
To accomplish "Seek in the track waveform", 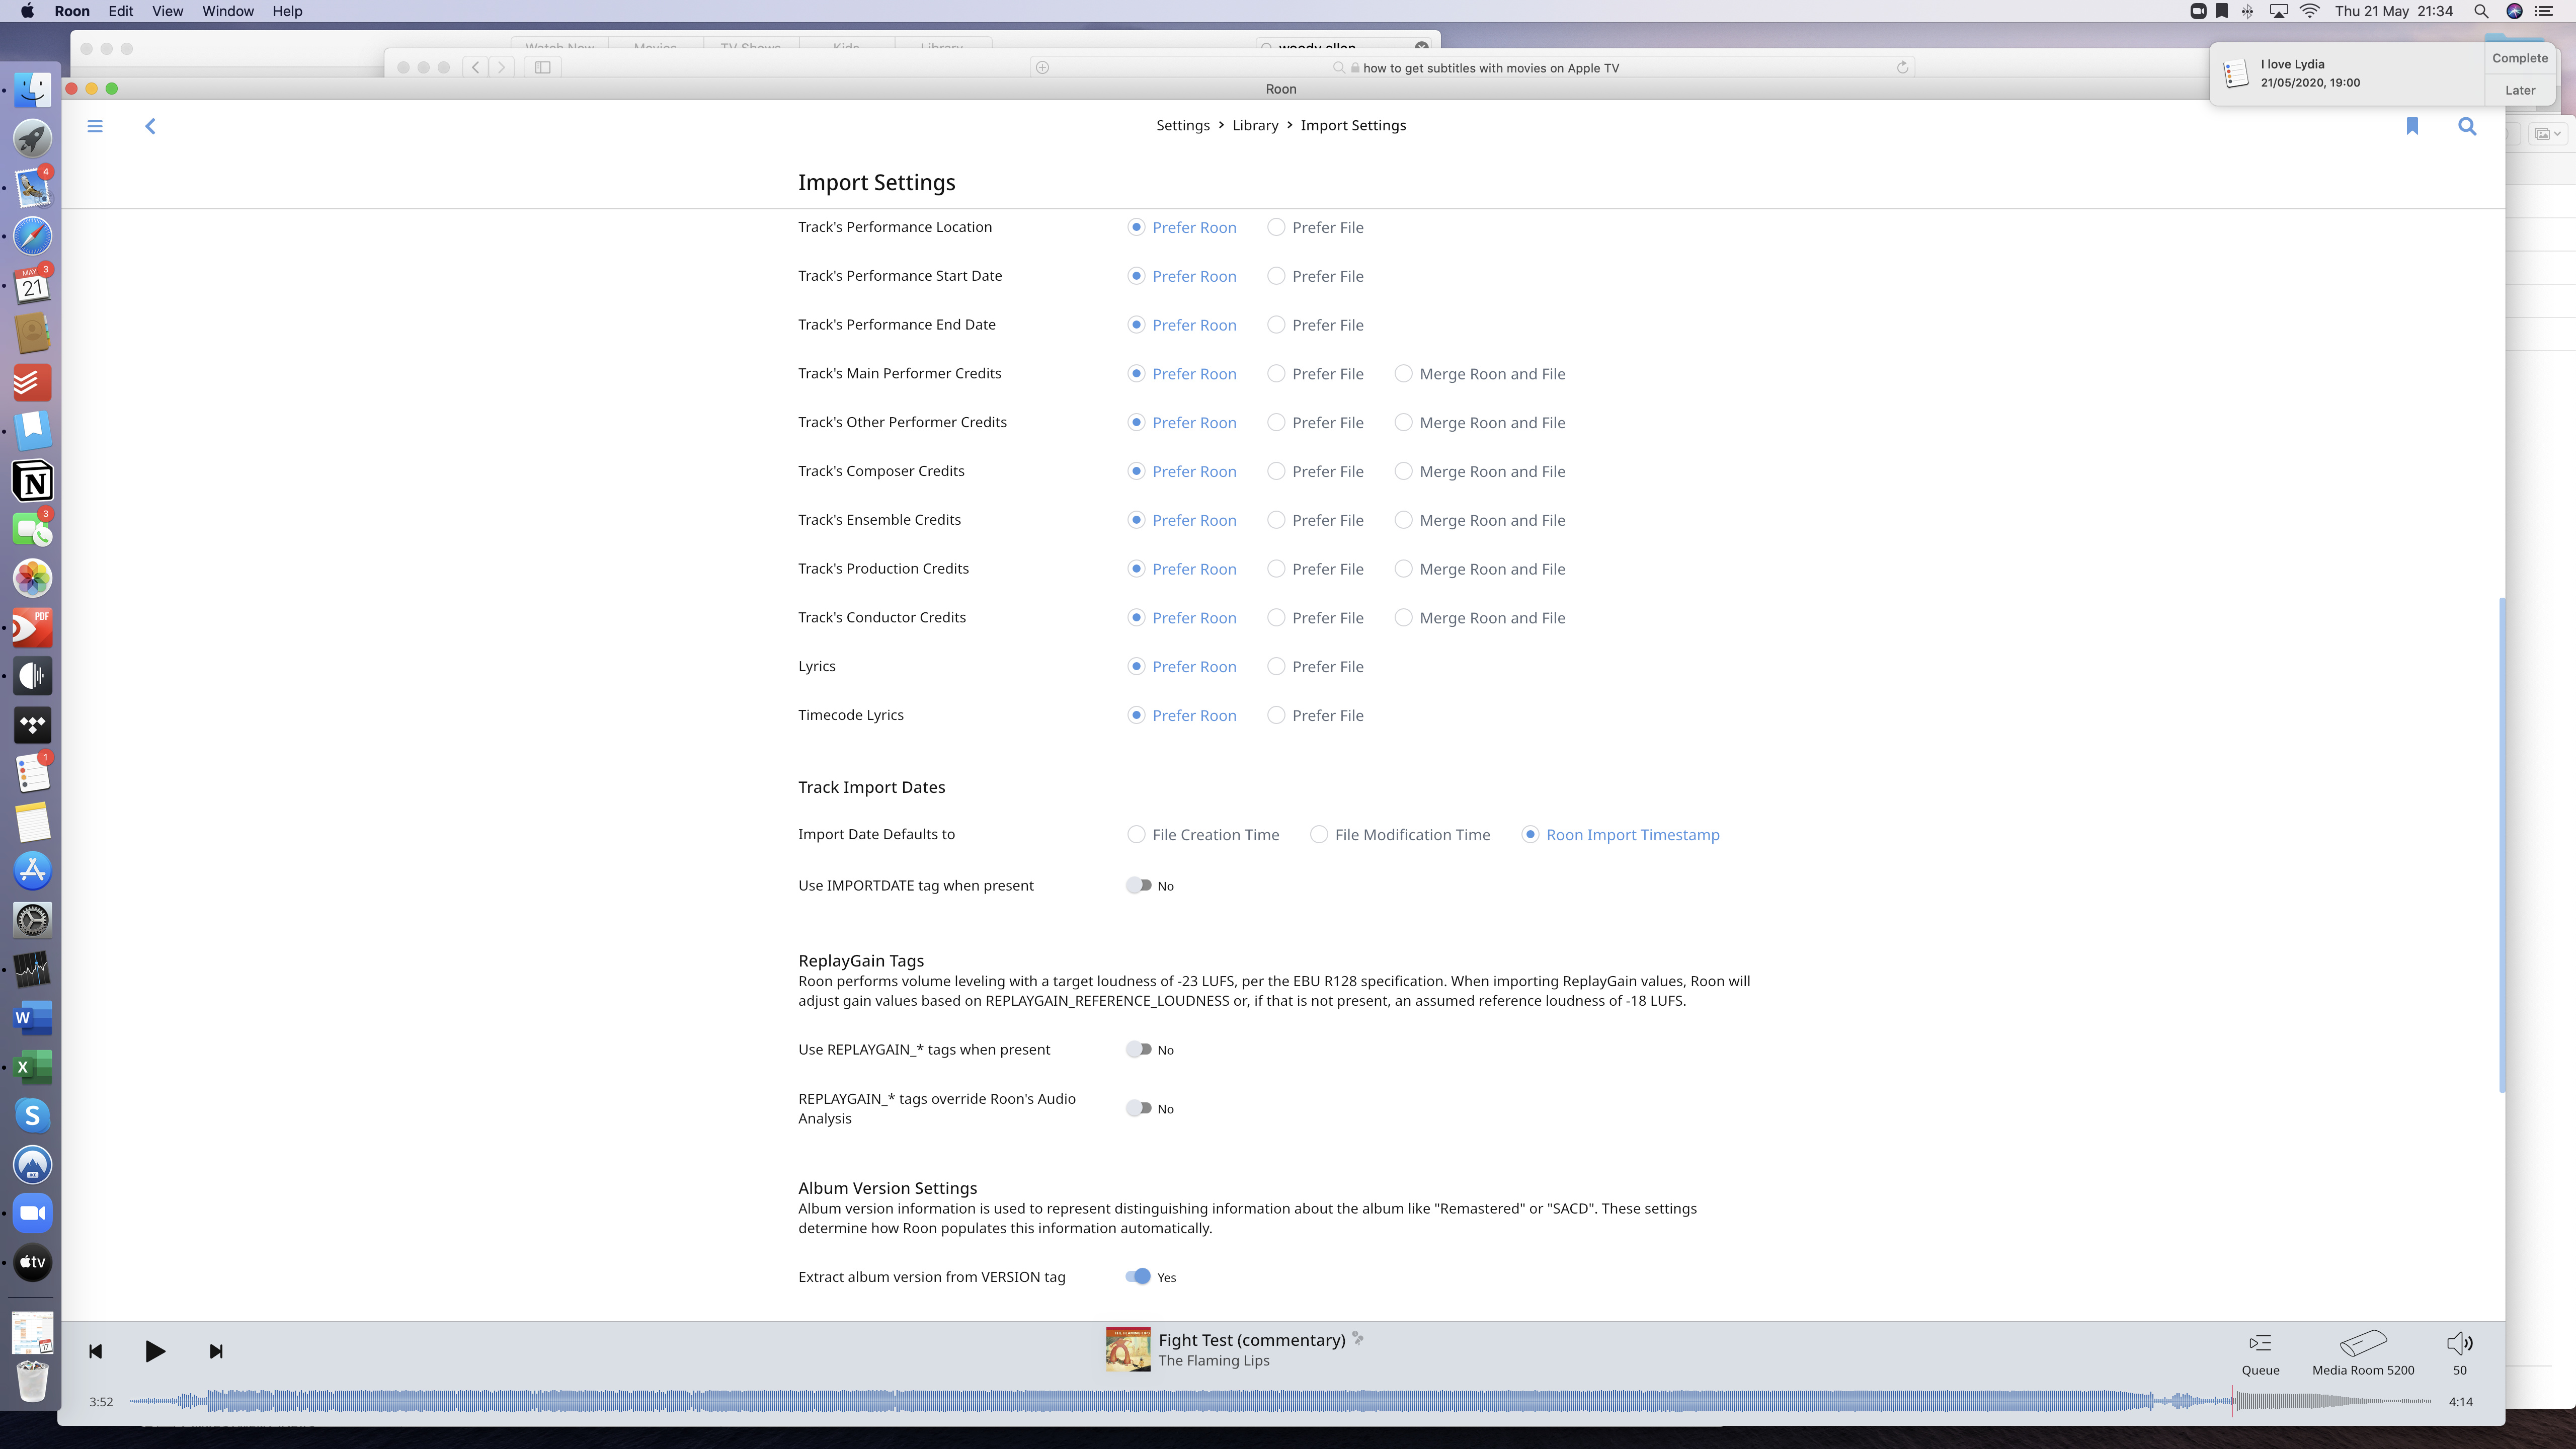I will [x=1280, y=1401].
